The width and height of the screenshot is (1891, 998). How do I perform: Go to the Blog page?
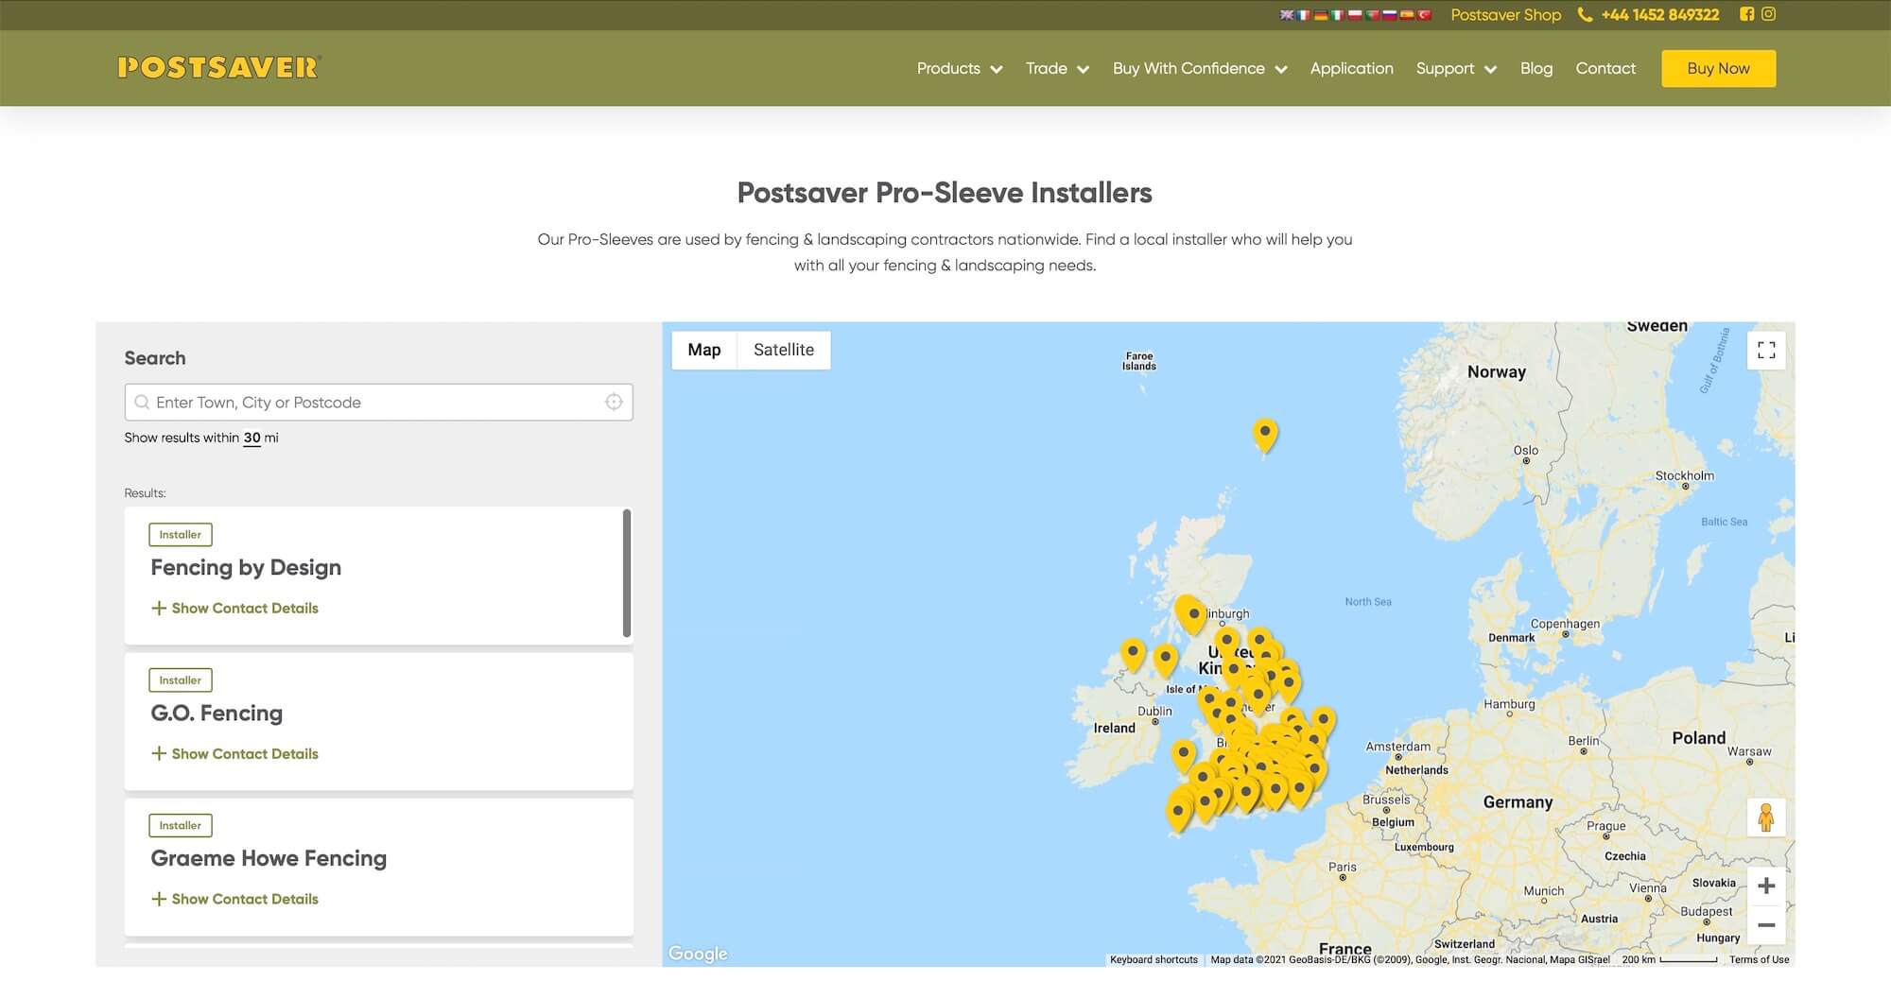(1536, 68)
